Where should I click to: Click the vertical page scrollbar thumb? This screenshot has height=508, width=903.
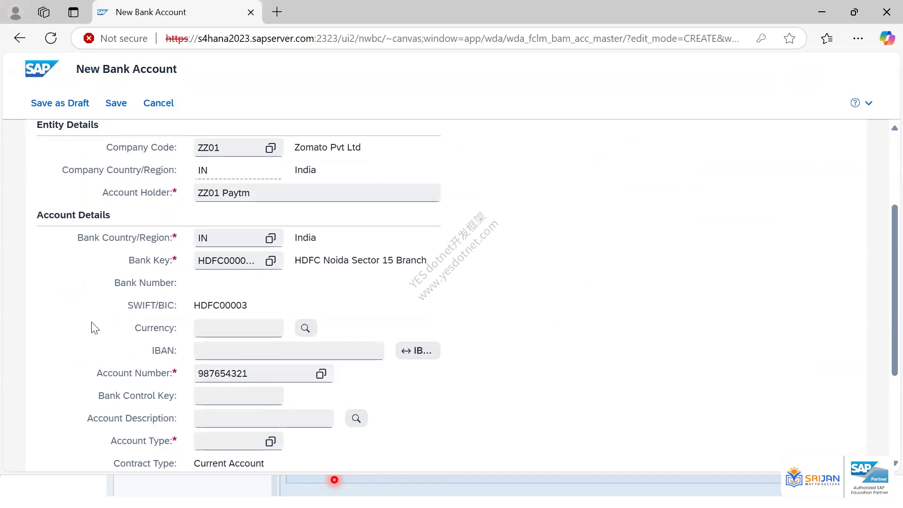(895, 290)
